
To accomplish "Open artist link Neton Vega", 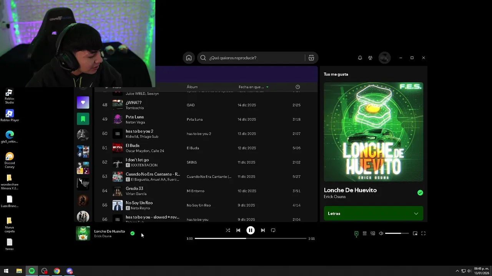I will pos(135,122).
